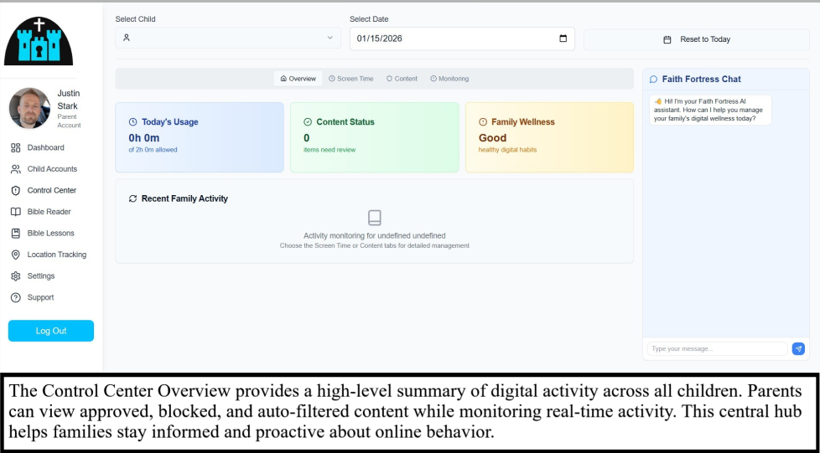The width and height of the screenshot is (820, 453).
Task: Open Bible Lessons from the sidebar
Action: pos(50,234)
